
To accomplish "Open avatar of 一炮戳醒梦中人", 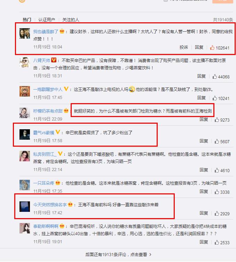I will [x=25, y=91].
